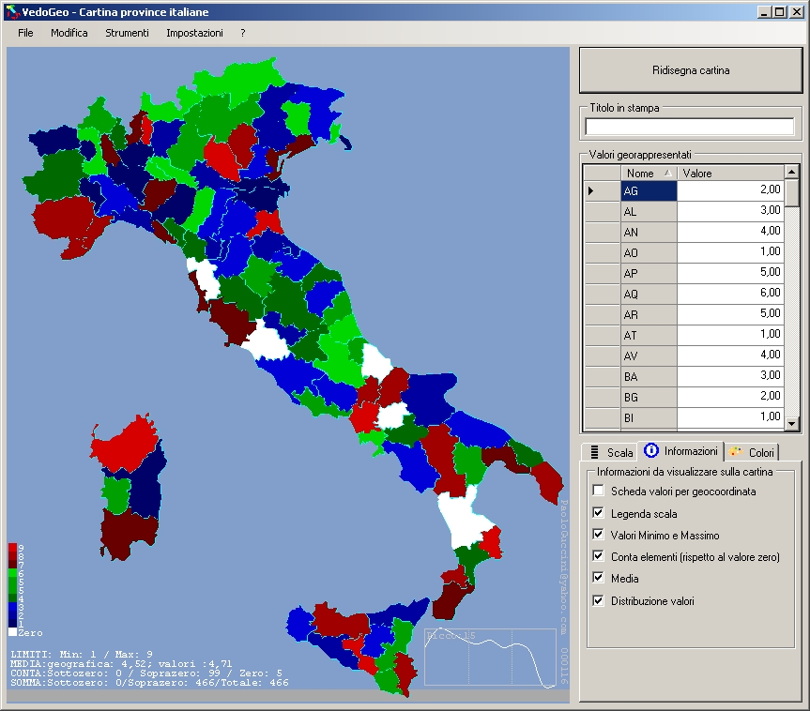Open the Impostazioni menu
The image size is (810, 711).
[x=194, y=33]
